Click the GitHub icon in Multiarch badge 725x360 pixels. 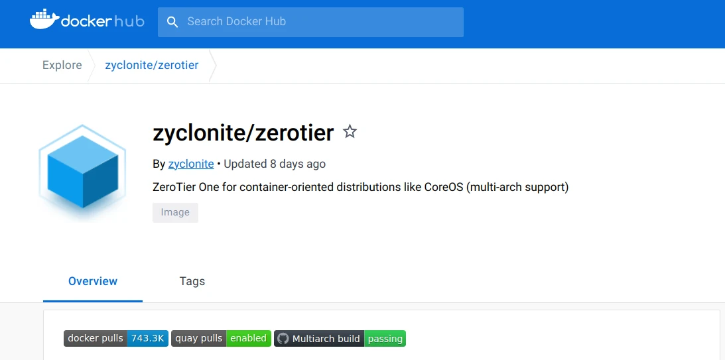283,338
